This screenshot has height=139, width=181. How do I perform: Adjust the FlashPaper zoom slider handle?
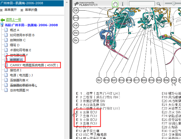[173, 3]
